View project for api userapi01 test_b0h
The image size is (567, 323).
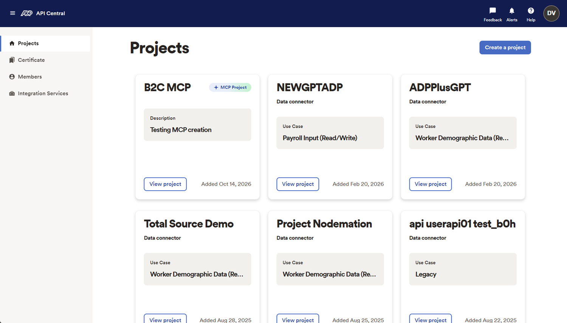(x=431, y=319)
